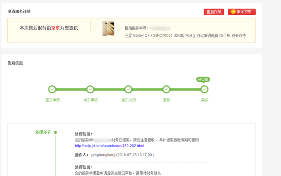Screen dimensions: 281x176
Task: Select the 京东审核 step label
Action: (x=90, y=100)
